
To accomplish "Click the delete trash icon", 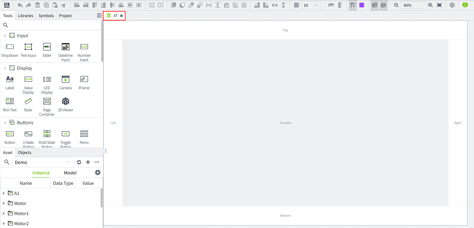I will pos(38,5).
